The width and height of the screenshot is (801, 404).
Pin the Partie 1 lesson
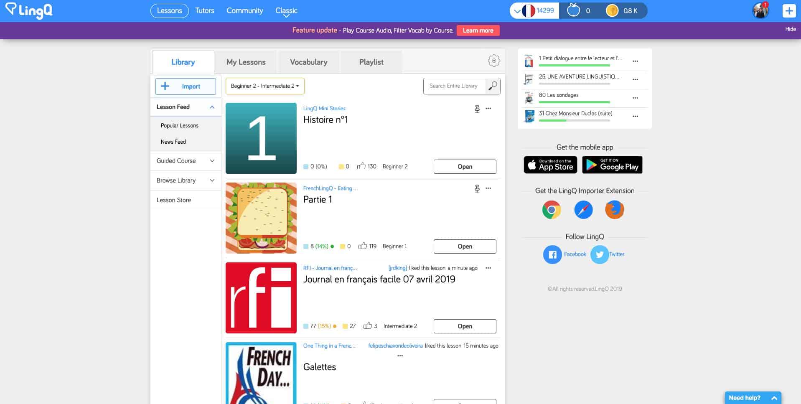point(477,188)
